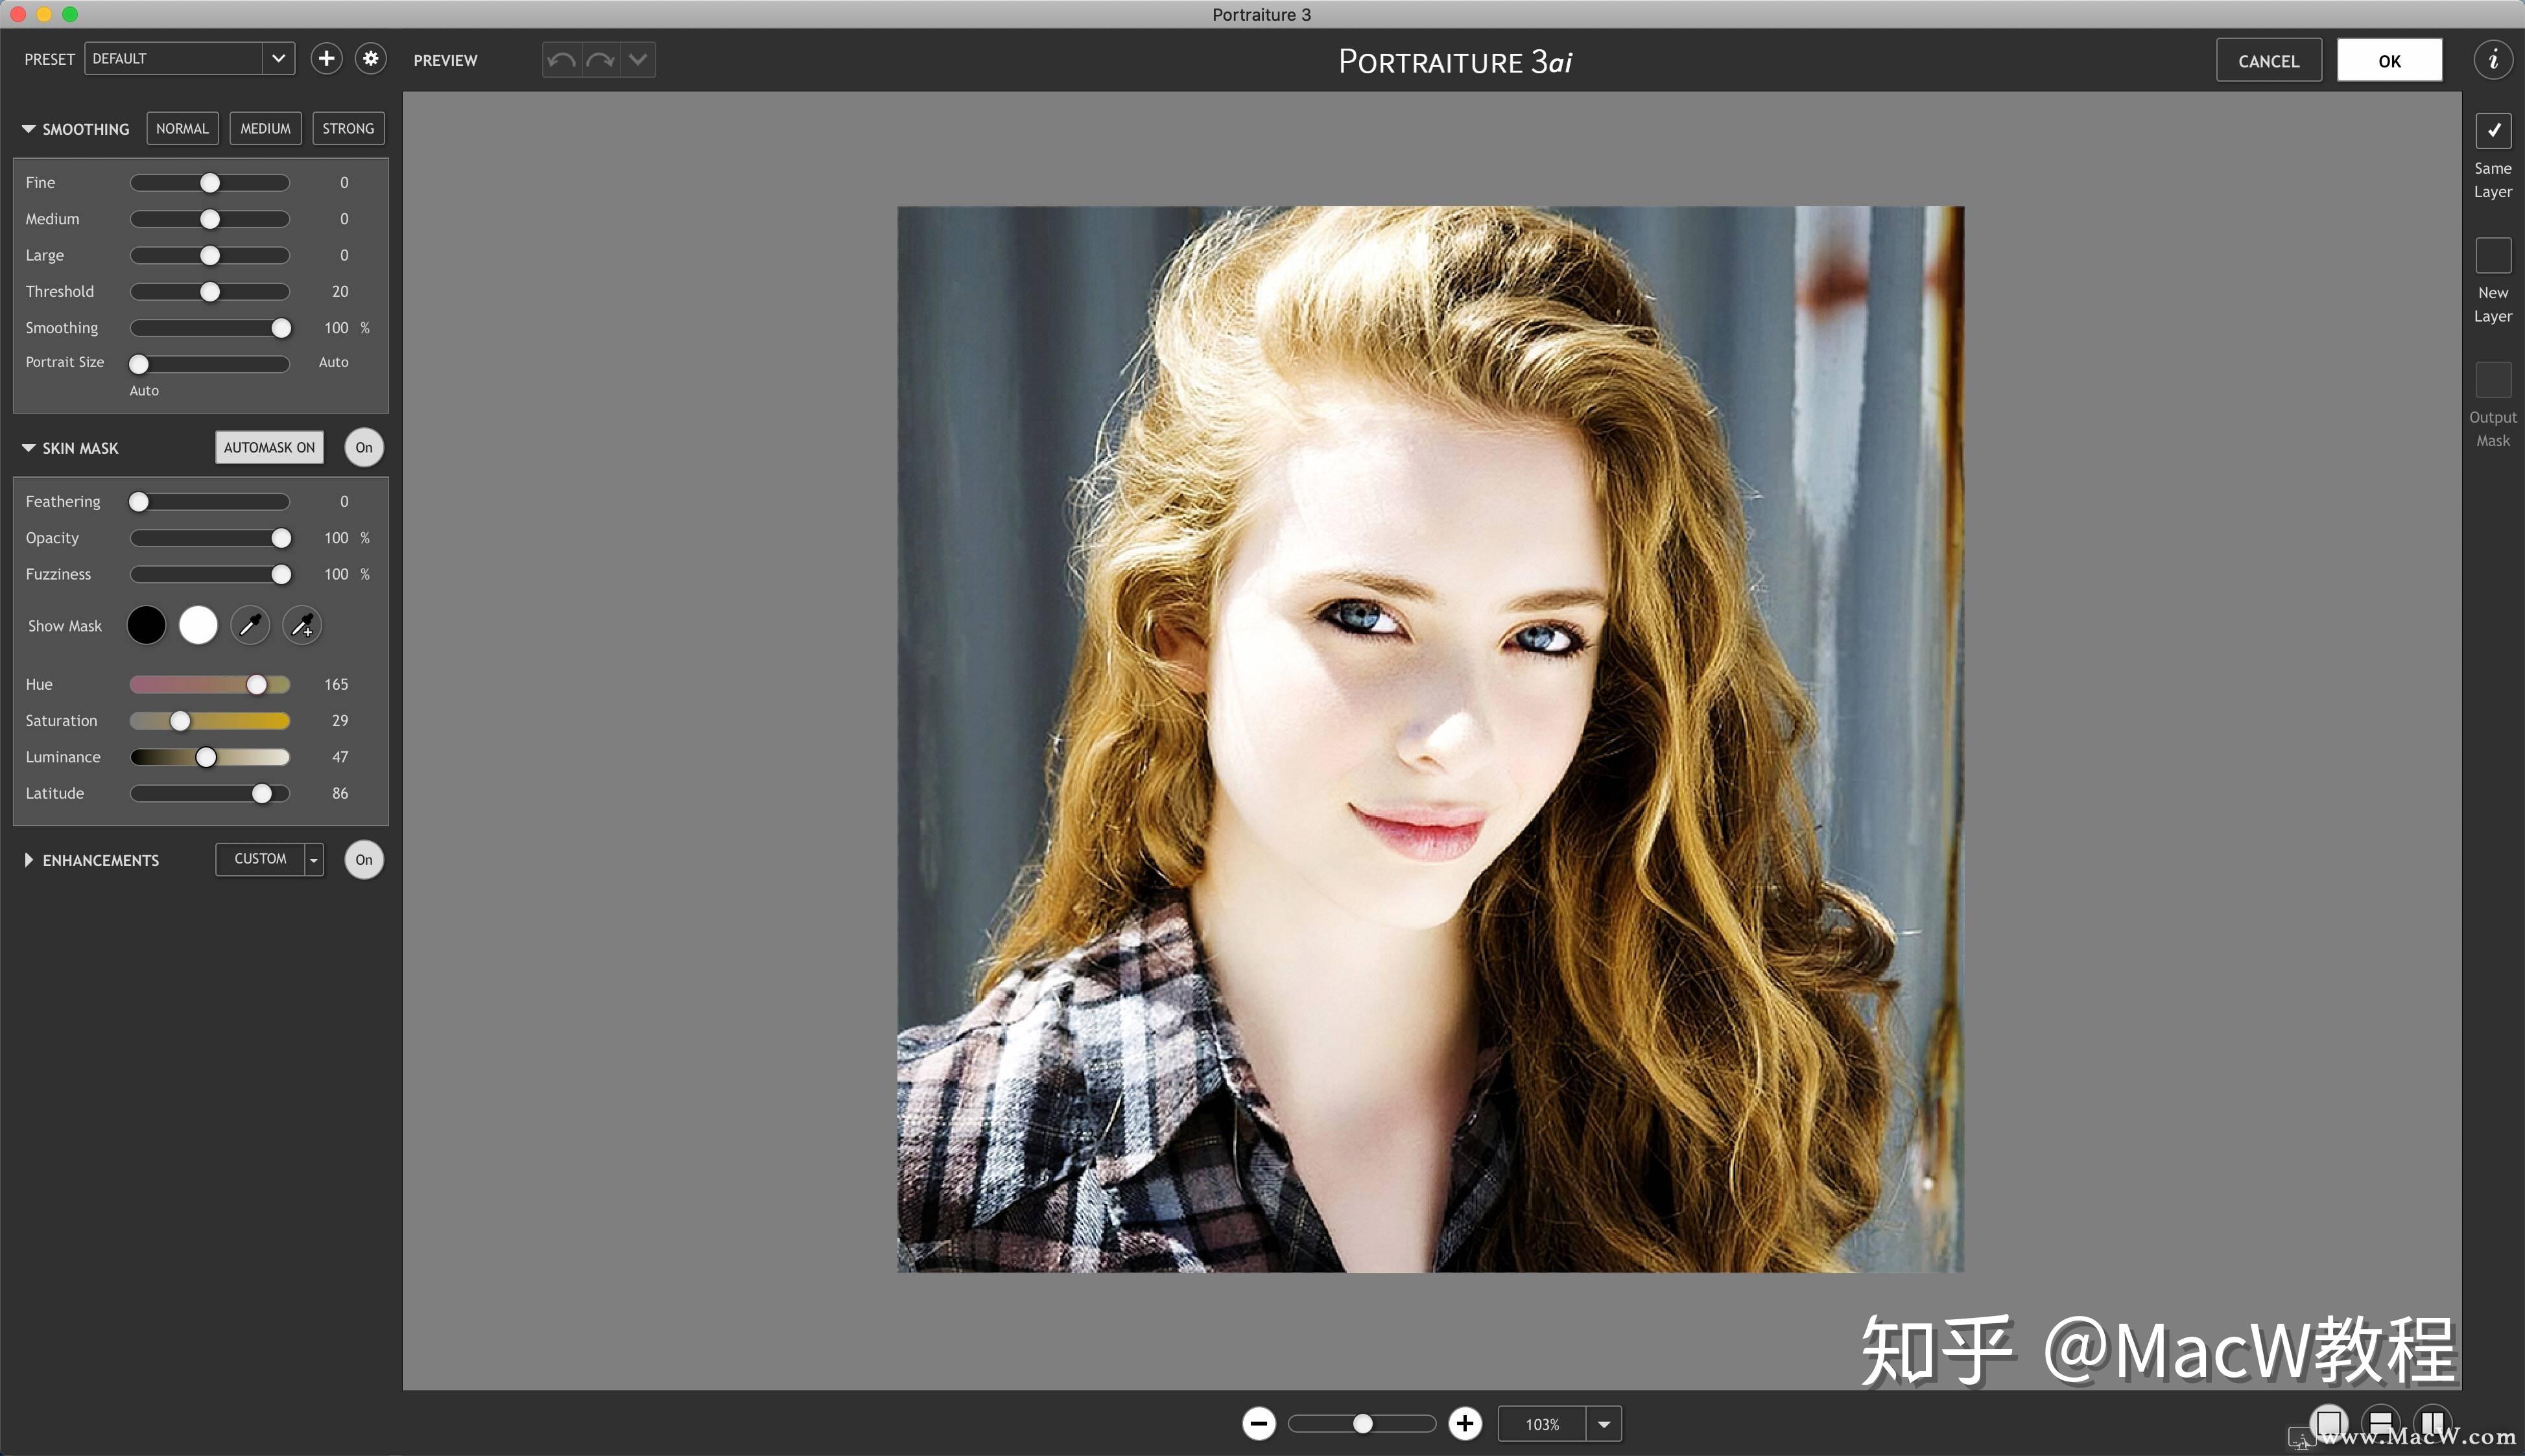This screenshot has width=2525, height=1456.
Task: Show mask on black background swatch
Action: 146,626
